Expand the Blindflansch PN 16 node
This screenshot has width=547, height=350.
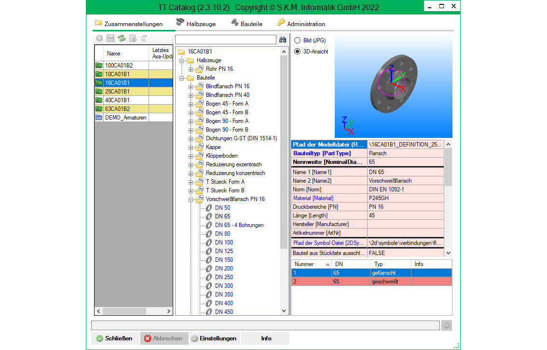click(x=191, y=87)
